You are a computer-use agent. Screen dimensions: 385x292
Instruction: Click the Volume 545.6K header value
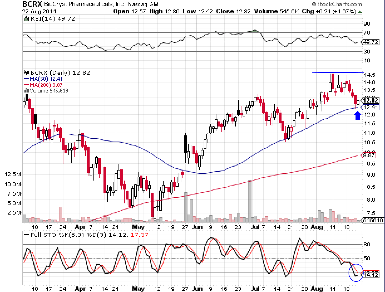(277, 11)
